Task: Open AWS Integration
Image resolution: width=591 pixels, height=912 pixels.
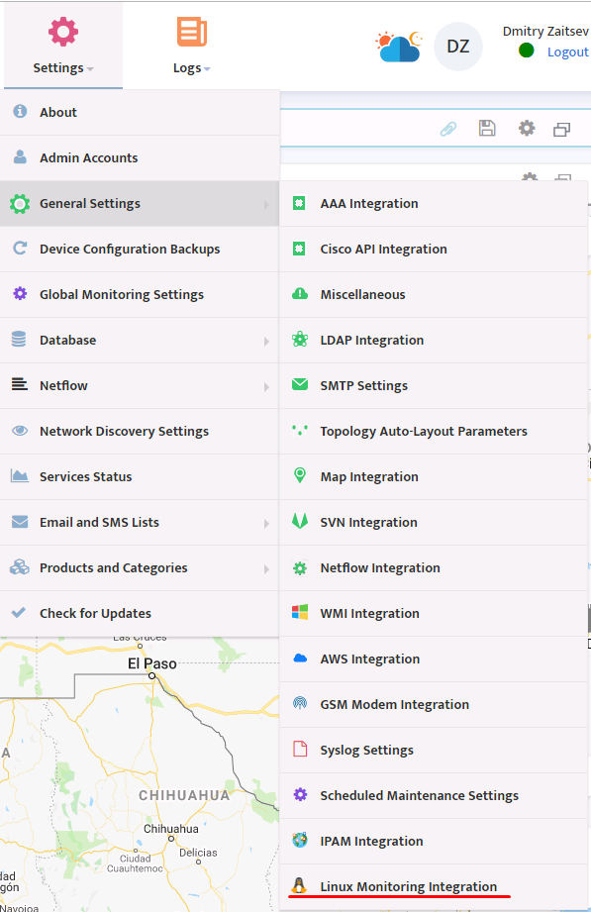Action: click(434, 659)
